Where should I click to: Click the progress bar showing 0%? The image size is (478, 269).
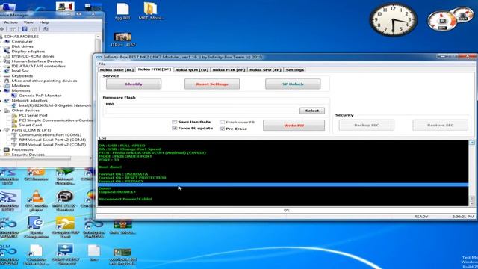(x=286, y=211)
